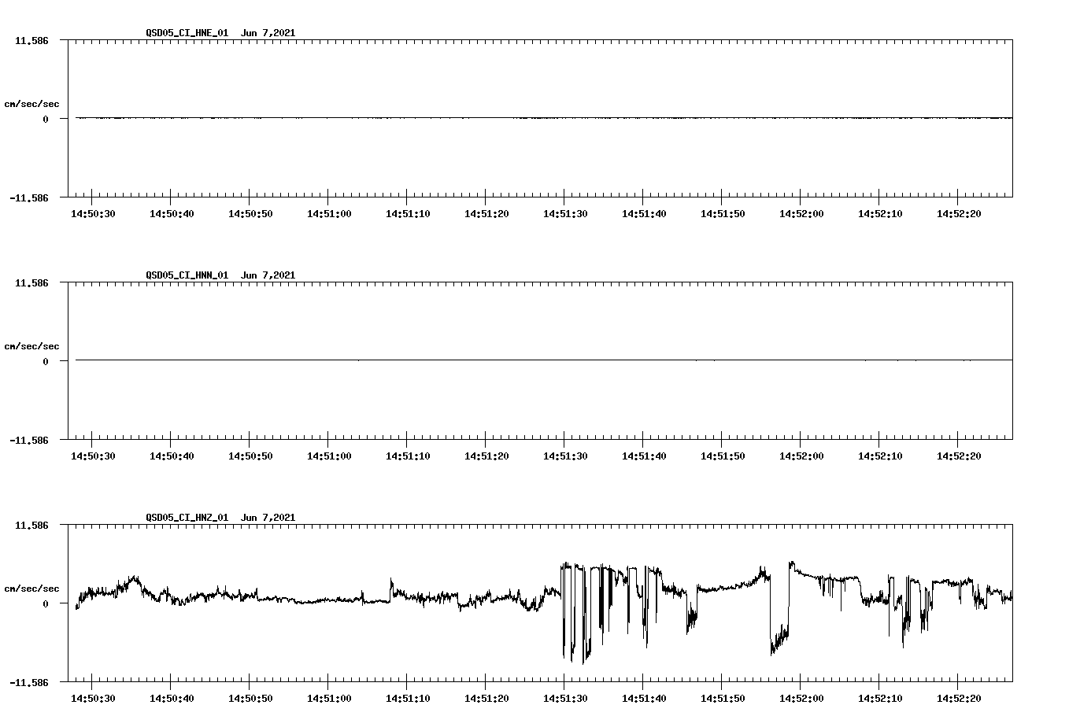The height and width of the screenshot is (727, 1069).
Task: Click the 11.586 upper limit on HNN plot
Action: coord(31,282)
